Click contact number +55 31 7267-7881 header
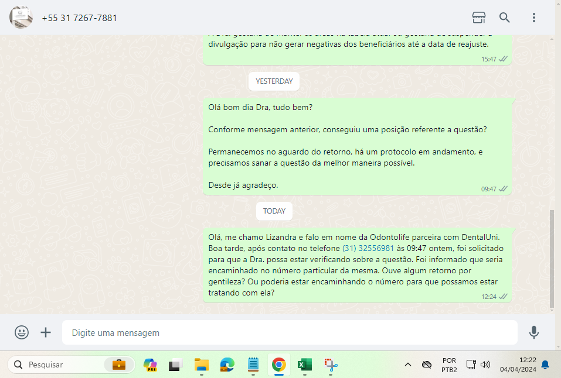 click(80, 18)
